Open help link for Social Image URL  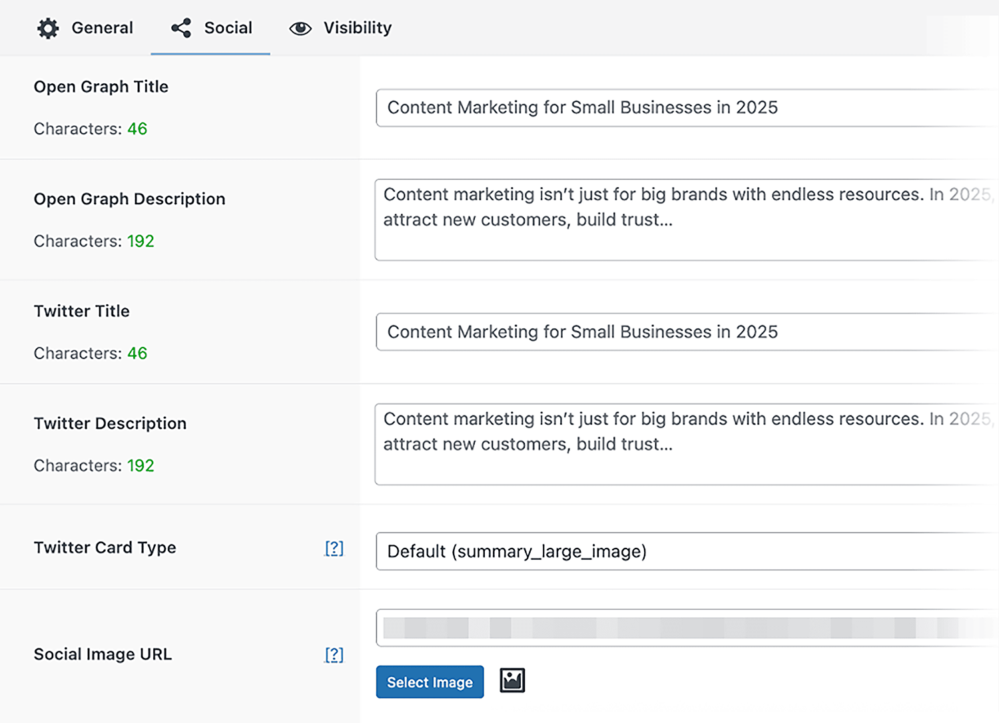tap(334, 654)
